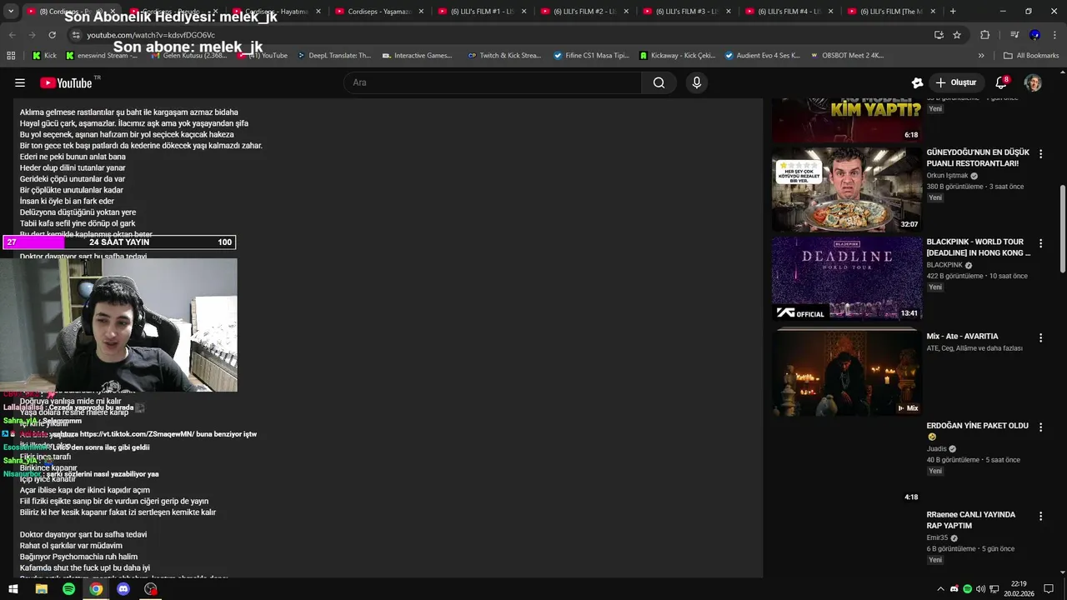Open the eneswind Stream bookmark
This screenshot has height=600, width=1067.
click(x=102, y=56)
